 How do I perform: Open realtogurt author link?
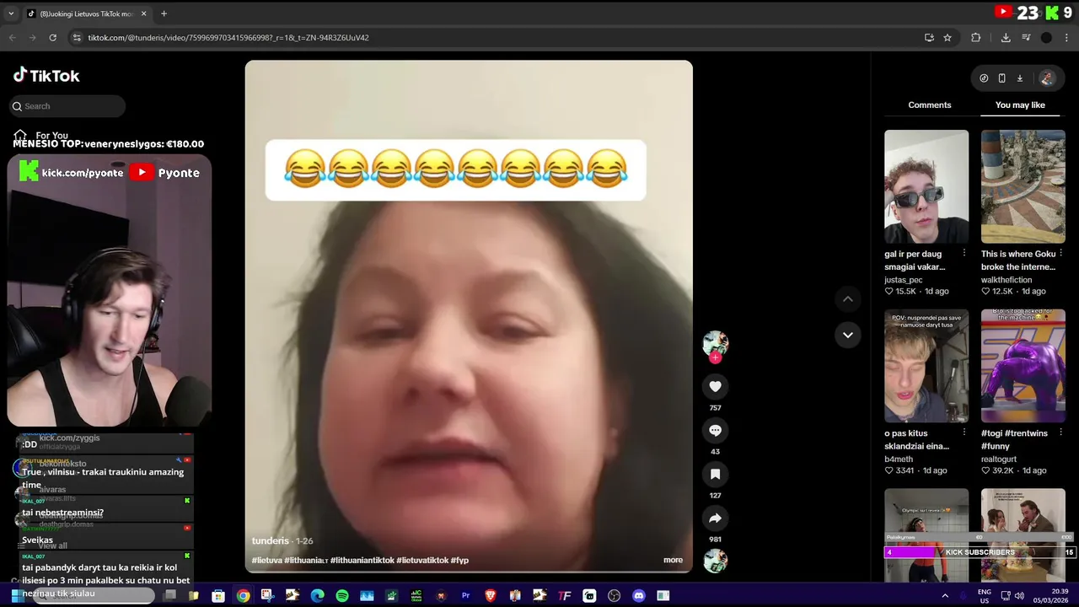click(999, 459)
